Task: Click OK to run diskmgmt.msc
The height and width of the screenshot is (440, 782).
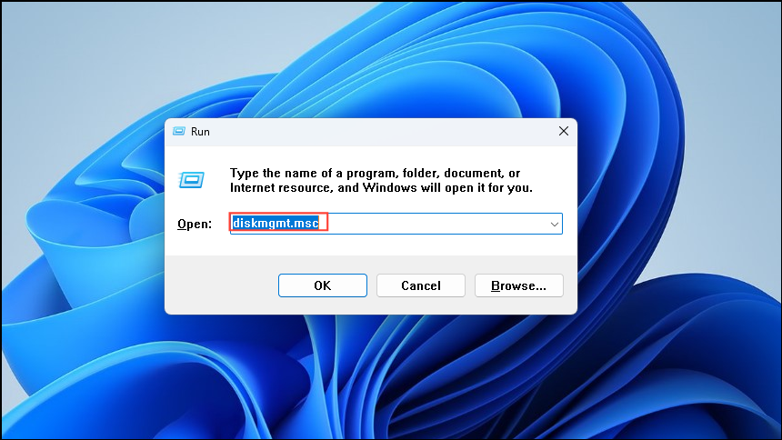Action: point(322,285)
